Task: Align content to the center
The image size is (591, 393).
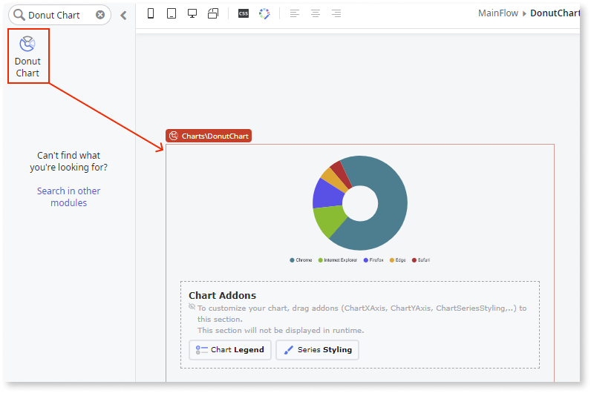Action: coord(316,14)
